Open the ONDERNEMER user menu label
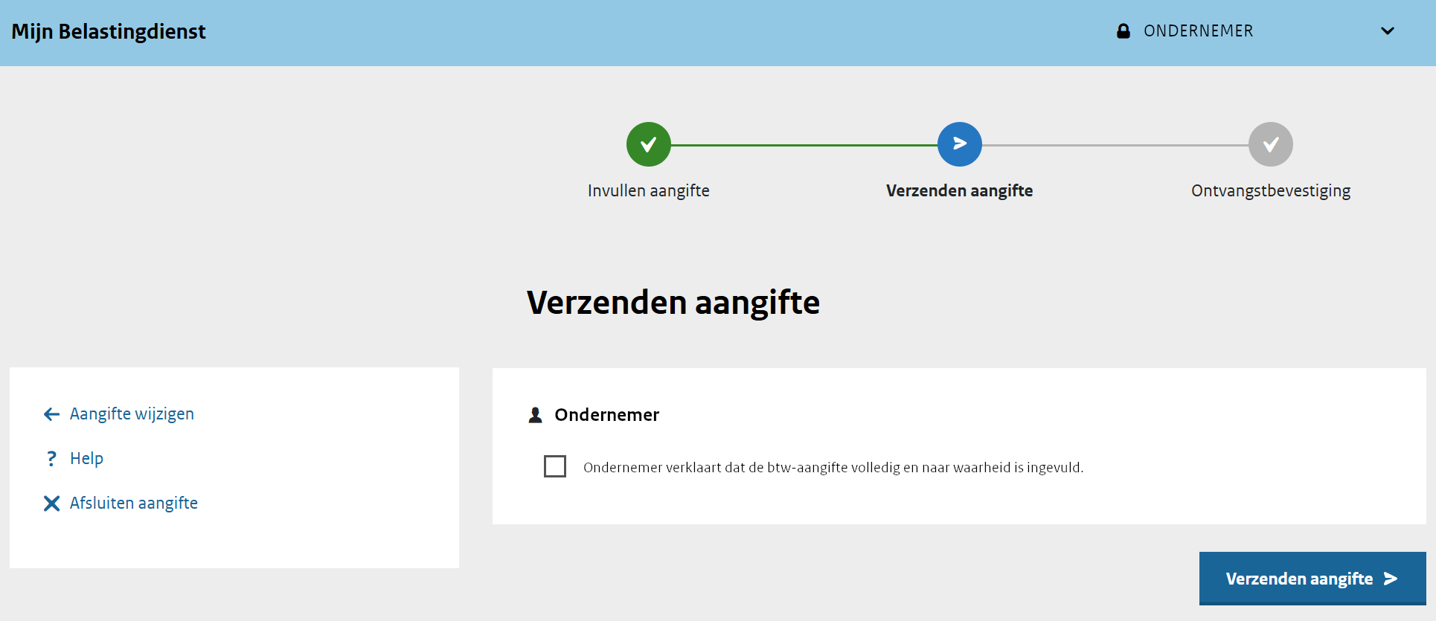 1198,31
